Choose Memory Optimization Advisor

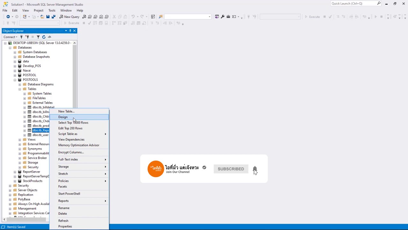[79, 145]
